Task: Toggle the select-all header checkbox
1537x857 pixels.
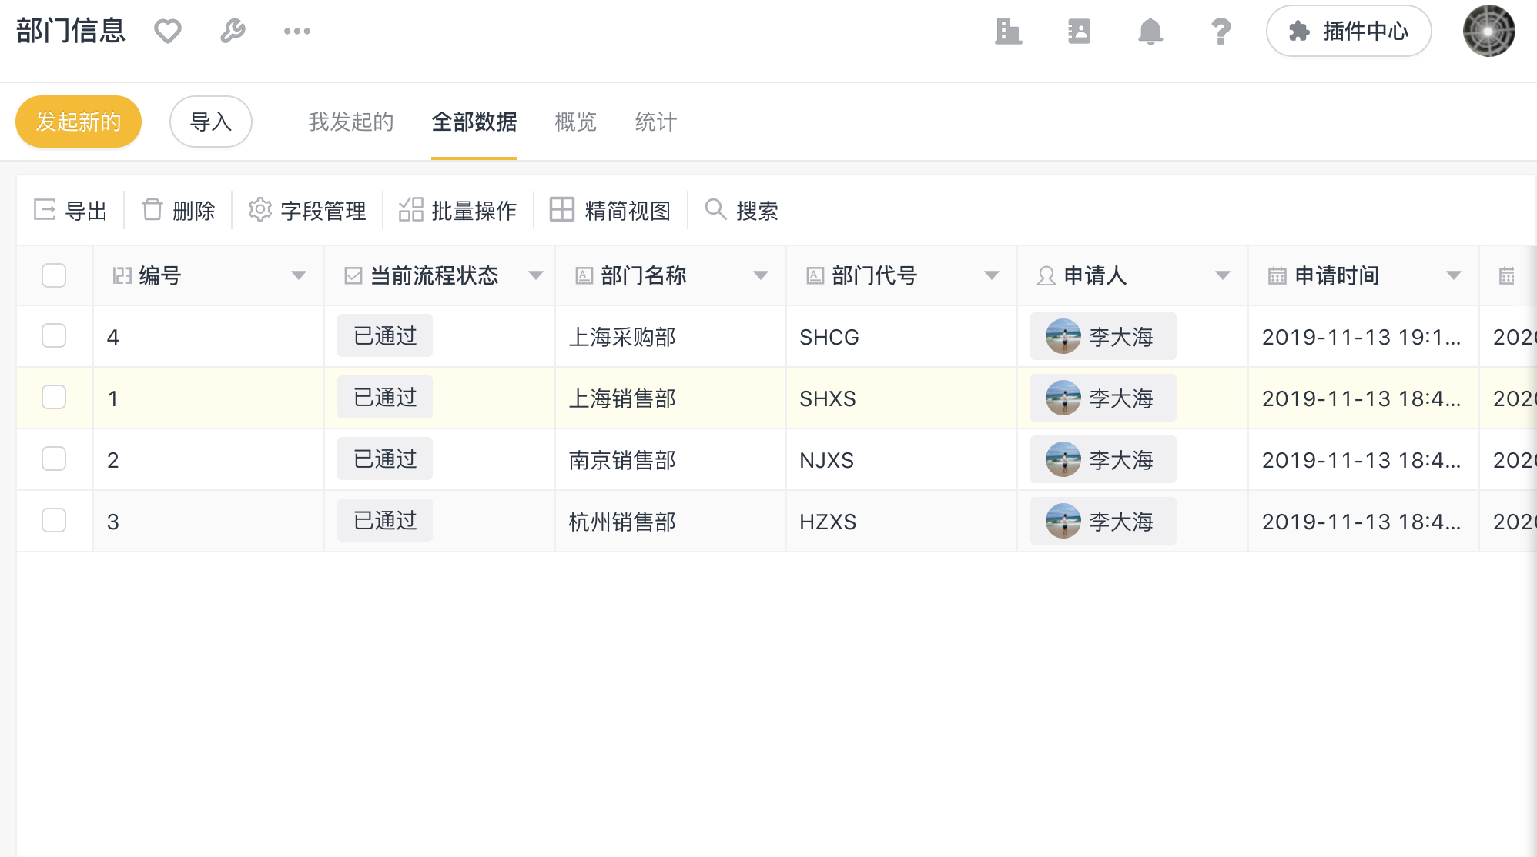Action: pyautogui.click(x=54, y=275)
